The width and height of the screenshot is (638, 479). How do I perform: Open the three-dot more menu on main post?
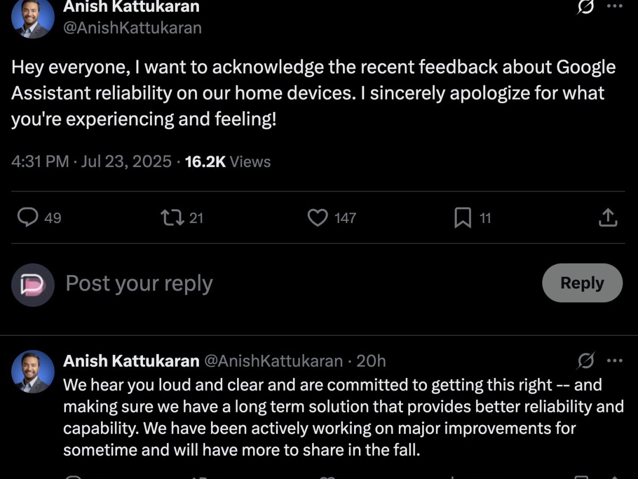[615, 6]
